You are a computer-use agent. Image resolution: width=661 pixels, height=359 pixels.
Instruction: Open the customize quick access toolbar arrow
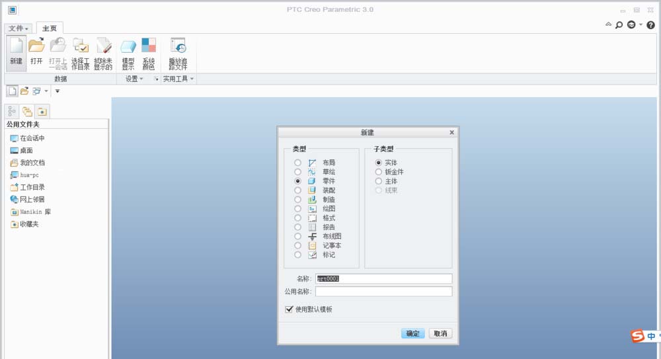click(x=58, y=91)
